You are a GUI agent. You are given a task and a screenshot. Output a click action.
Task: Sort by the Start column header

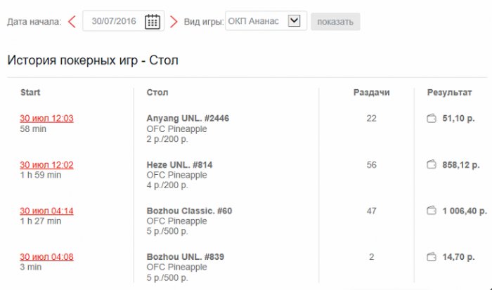point(30,93)
